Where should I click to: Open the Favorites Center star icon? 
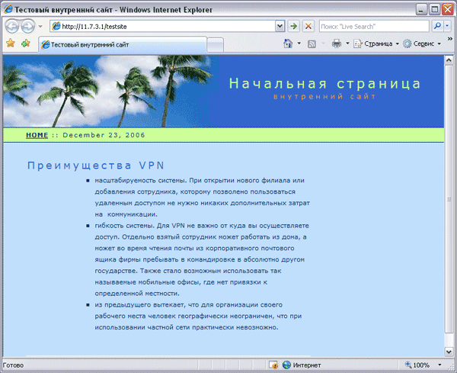pyautogui.click(x=11, y=43)
